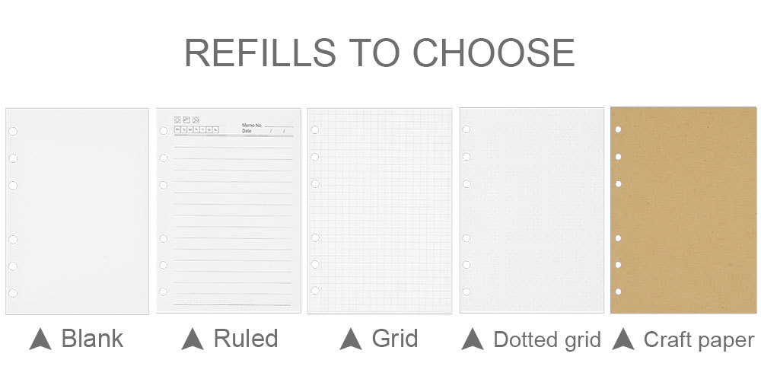
Task: Tick the last weekday box on ruled page
Action: coord(215,129)
